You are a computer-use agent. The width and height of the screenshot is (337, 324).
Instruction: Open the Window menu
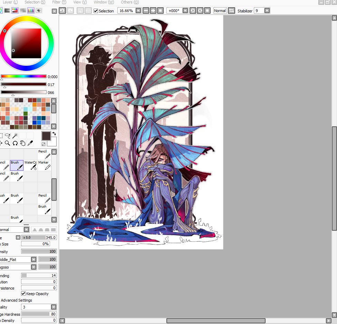[x=104, y=2]
